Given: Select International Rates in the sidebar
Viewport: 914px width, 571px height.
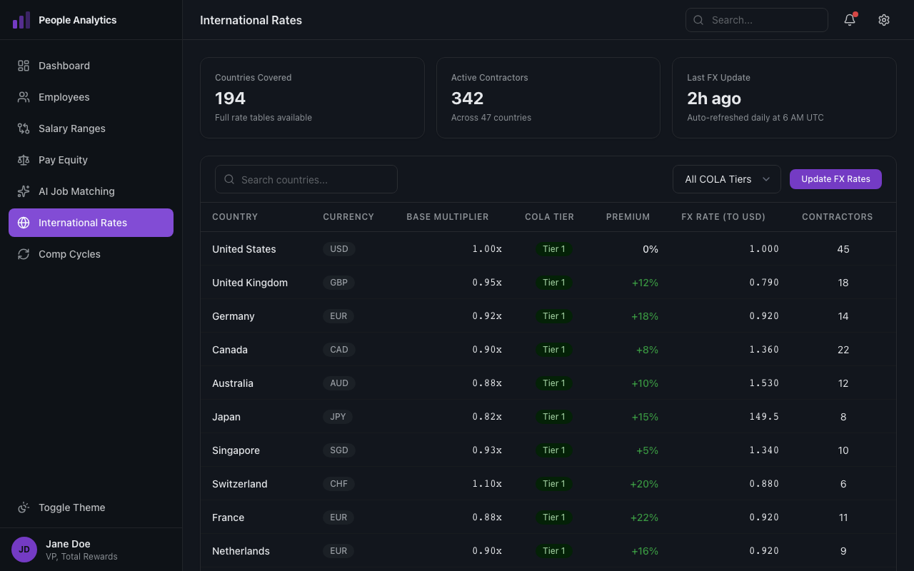Looking at the screenshot, I should coord(91,223).
